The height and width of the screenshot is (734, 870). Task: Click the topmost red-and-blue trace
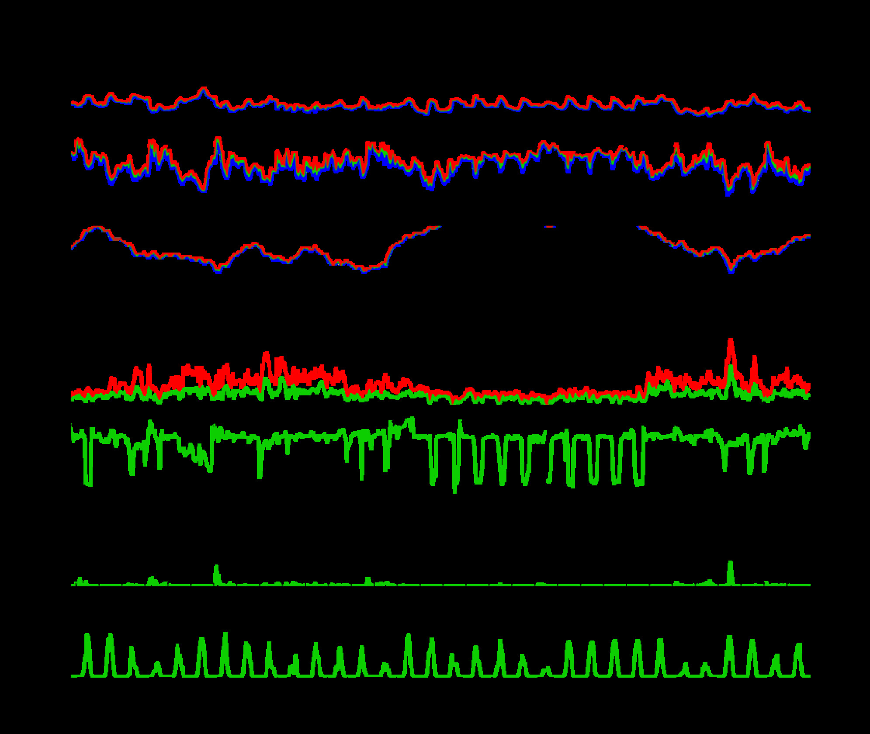[x=441, y=102]
